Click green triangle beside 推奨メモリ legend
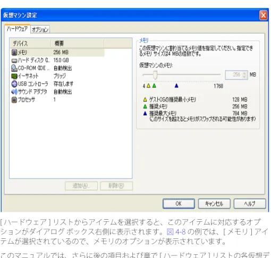Viewport: 271px width, 258px height. coord(145,106)
